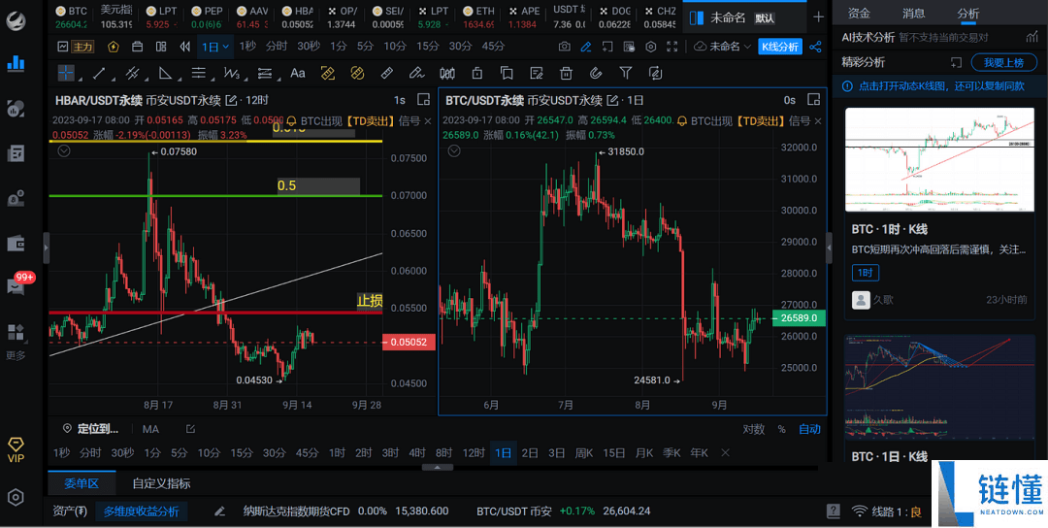Maximize the BTC/USDT chart pane

tap(813, 100)
